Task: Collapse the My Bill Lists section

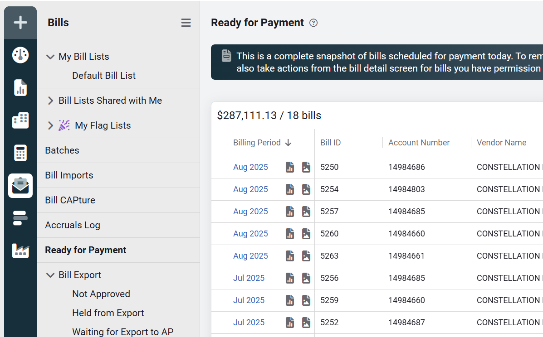Action: (50, 57)
